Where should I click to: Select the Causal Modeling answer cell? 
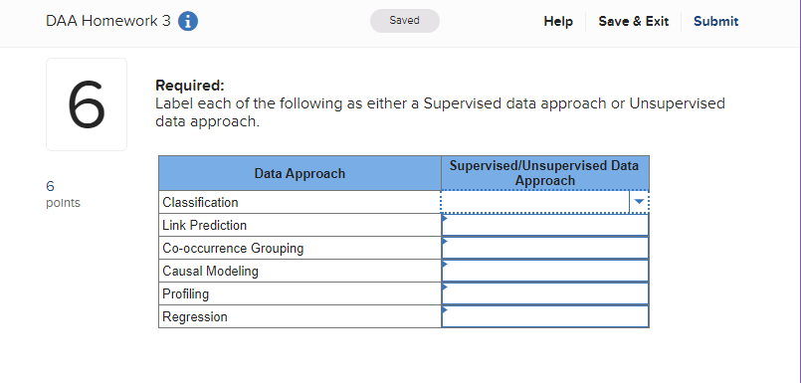(545, 272)
